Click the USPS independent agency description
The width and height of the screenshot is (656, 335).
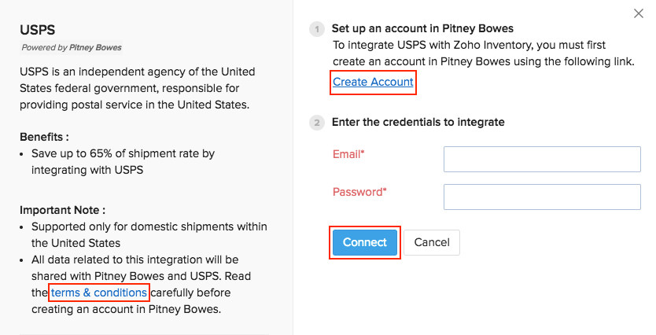pyautogui.click(x=137, y=88)
